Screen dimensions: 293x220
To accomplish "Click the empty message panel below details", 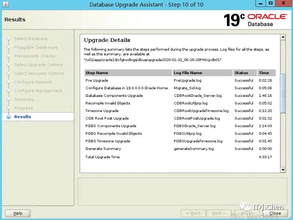I will pyautogui.click(x=183, y=192).
